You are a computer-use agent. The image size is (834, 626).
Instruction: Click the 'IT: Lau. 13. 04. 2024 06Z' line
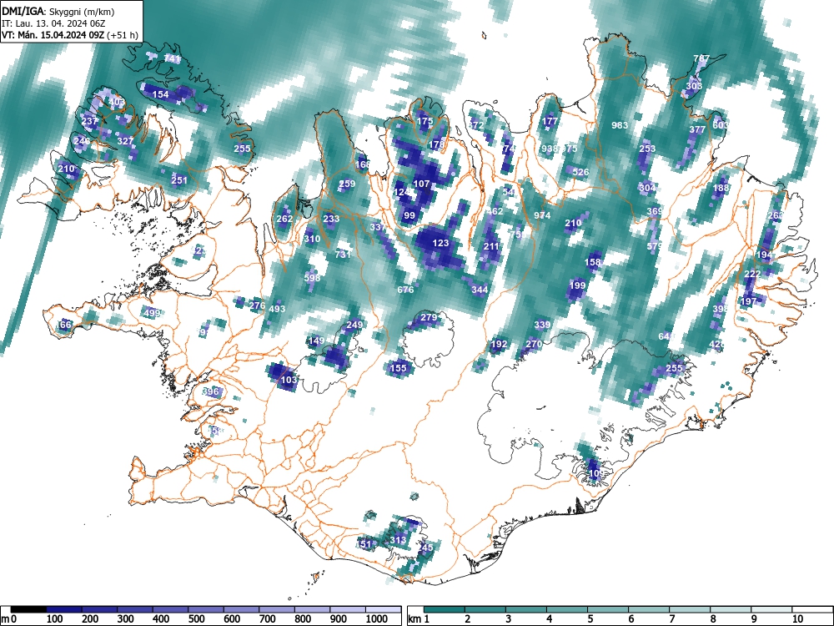pos(55,23)
